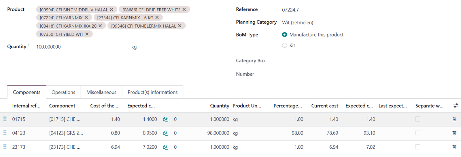Open Category Box selection field

[x=317, y=61]
